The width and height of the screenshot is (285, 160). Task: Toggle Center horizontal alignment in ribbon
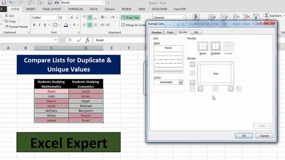coord(90,25)
